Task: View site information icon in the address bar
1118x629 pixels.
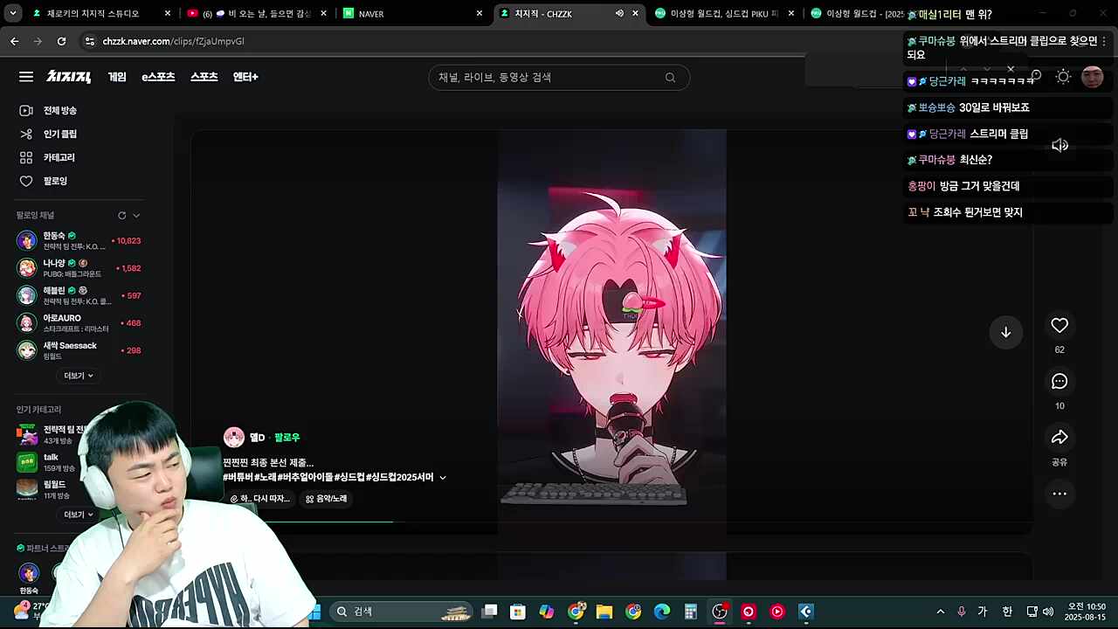Action: tap(89, 41)
